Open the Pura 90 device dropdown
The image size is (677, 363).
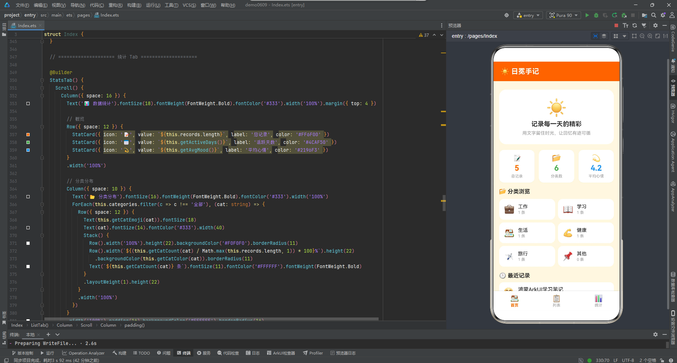tap(563, 15)
